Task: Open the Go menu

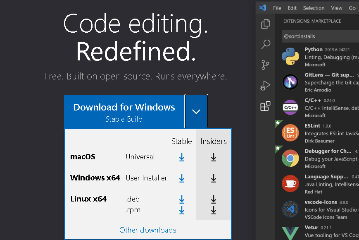Action: pyautogui.click(x=352, y=8)
